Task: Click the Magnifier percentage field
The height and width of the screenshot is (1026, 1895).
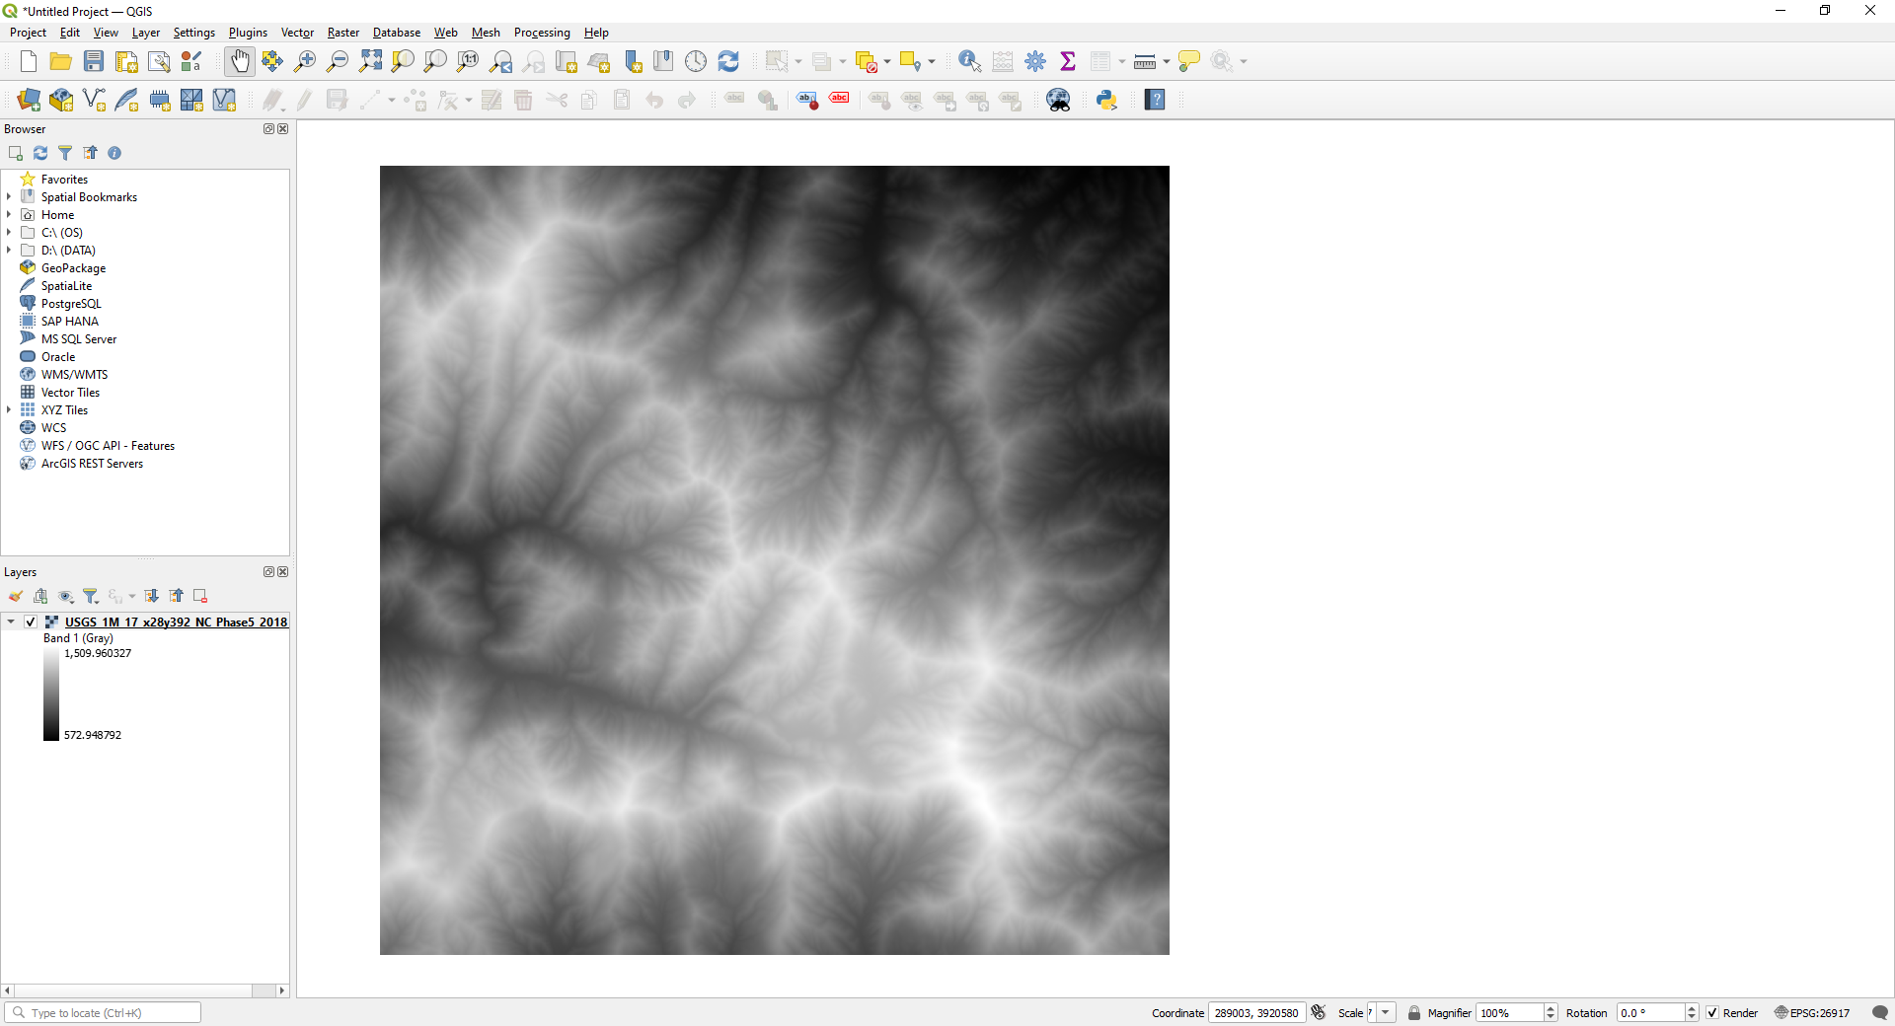Action: [1510, 1013]
